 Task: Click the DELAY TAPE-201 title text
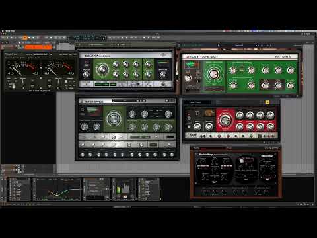point(202,56)
